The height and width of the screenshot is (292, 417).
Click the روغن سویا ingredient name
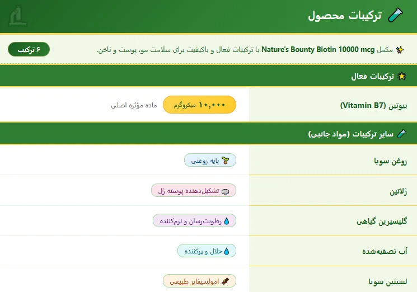(x=390, y=161)
